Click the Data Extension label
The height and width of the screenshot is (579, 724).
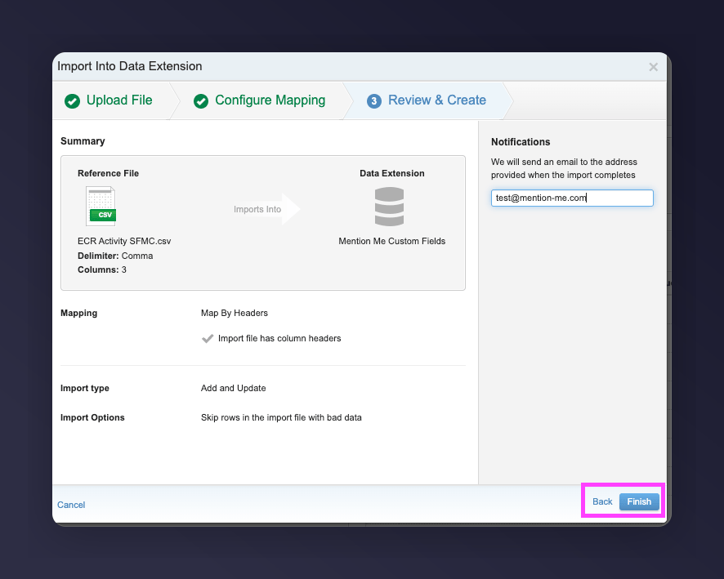392,173
